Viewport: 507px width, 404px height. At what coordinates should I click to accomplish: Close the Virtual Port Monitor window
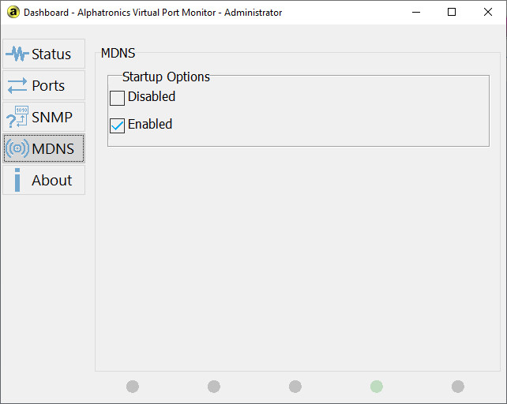488,12
